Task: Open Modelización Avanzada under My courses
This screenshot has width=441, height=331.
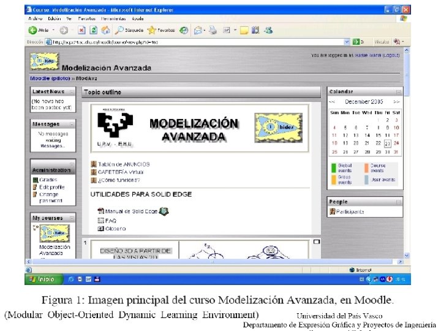Action: [55, 250]
